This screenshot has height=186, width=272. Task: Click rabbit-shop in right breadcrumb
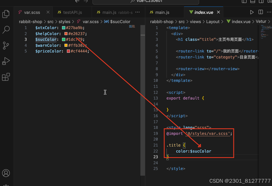[162, 22]
